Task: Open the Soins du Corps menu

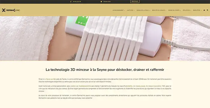Action: click(174, 10)
